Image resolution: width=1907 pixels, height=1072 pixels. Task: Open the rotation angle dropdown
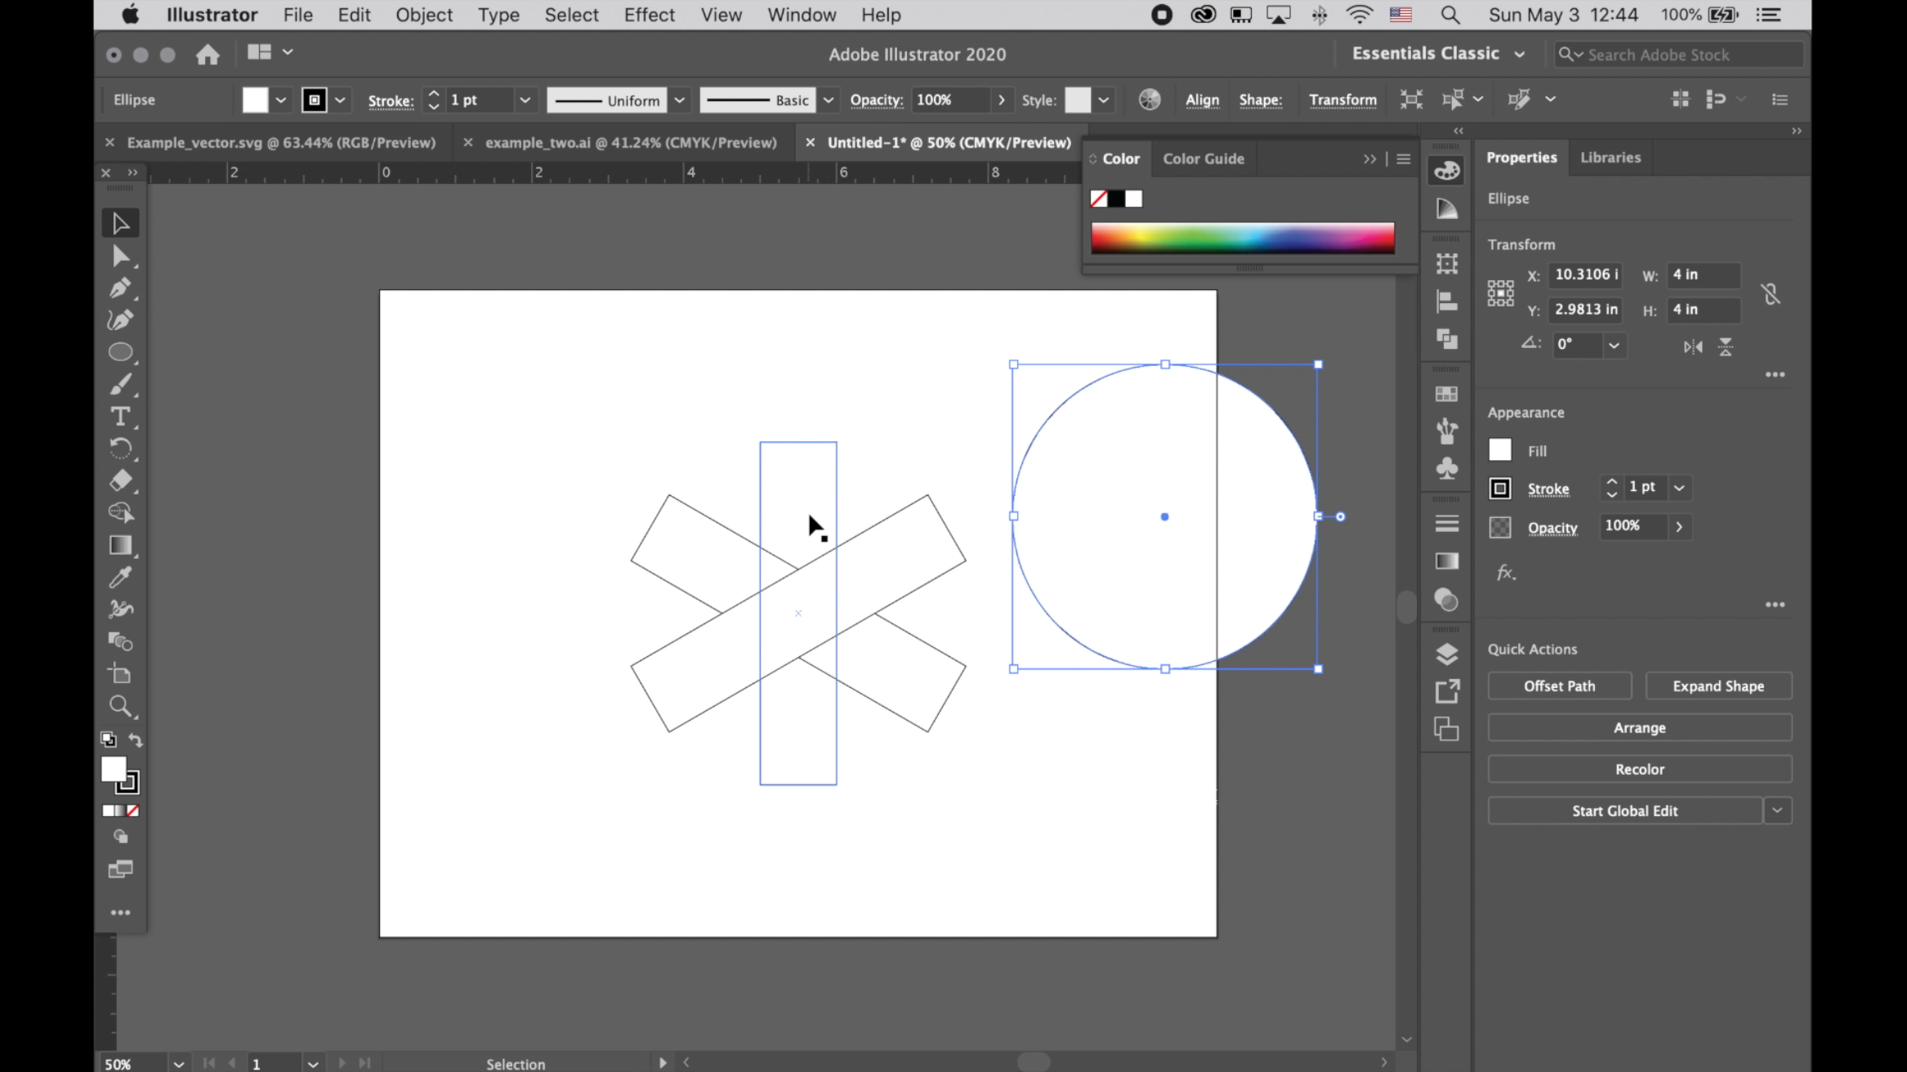(x=1614, y=345)
